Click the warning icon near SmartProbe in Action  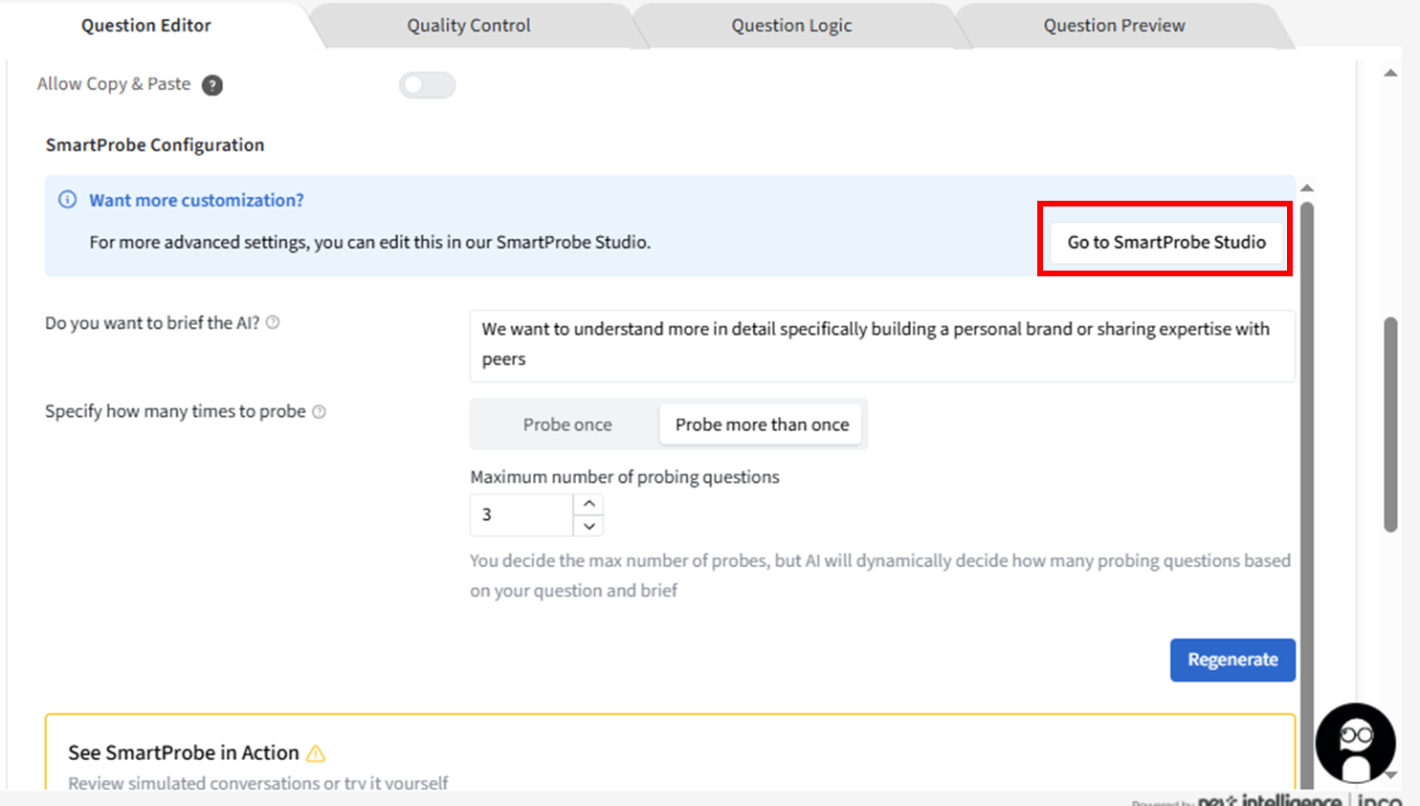pos(316,753)
